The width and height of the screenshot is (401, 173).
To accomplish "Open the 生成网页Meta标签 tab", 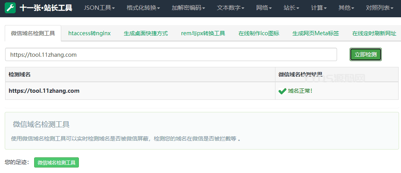I will [x=315, y=33].
